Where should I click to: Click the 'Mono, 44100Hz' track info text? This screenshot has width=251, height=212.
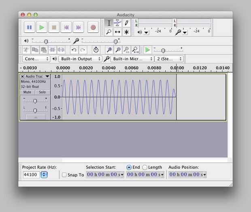click(33, 82)
